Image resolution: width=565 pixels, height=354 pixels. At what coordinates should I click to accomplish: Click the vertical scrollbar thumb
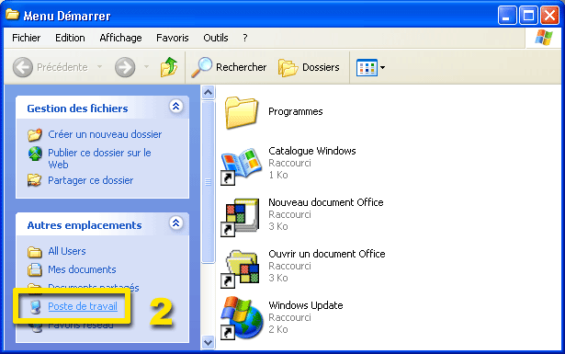(x=208, y=182)
